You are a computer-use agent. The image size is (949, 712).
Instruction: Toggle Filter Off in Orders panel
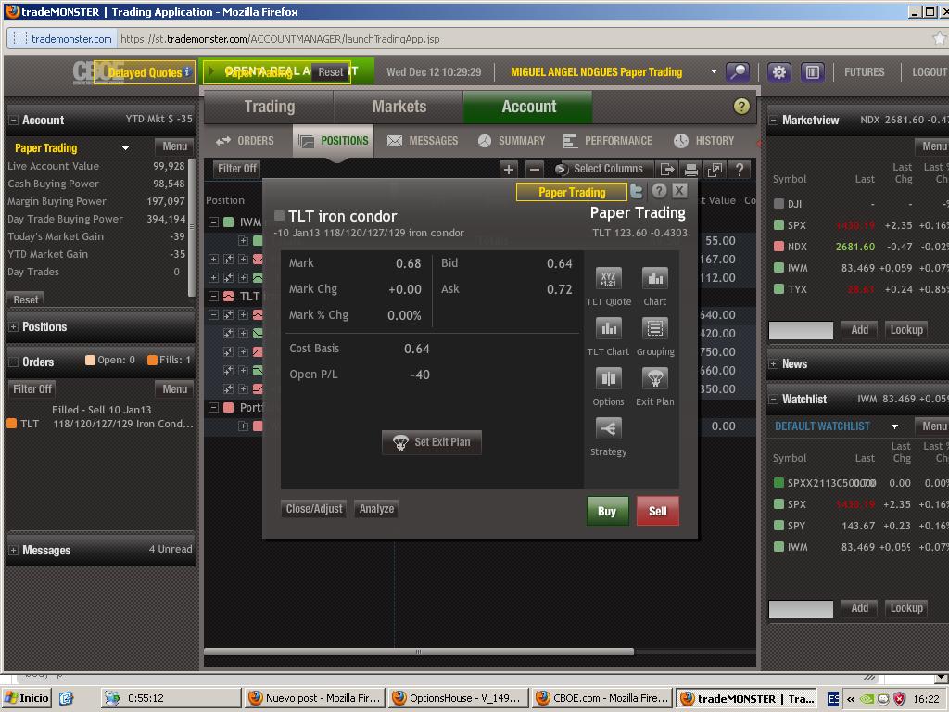[32, 388]
